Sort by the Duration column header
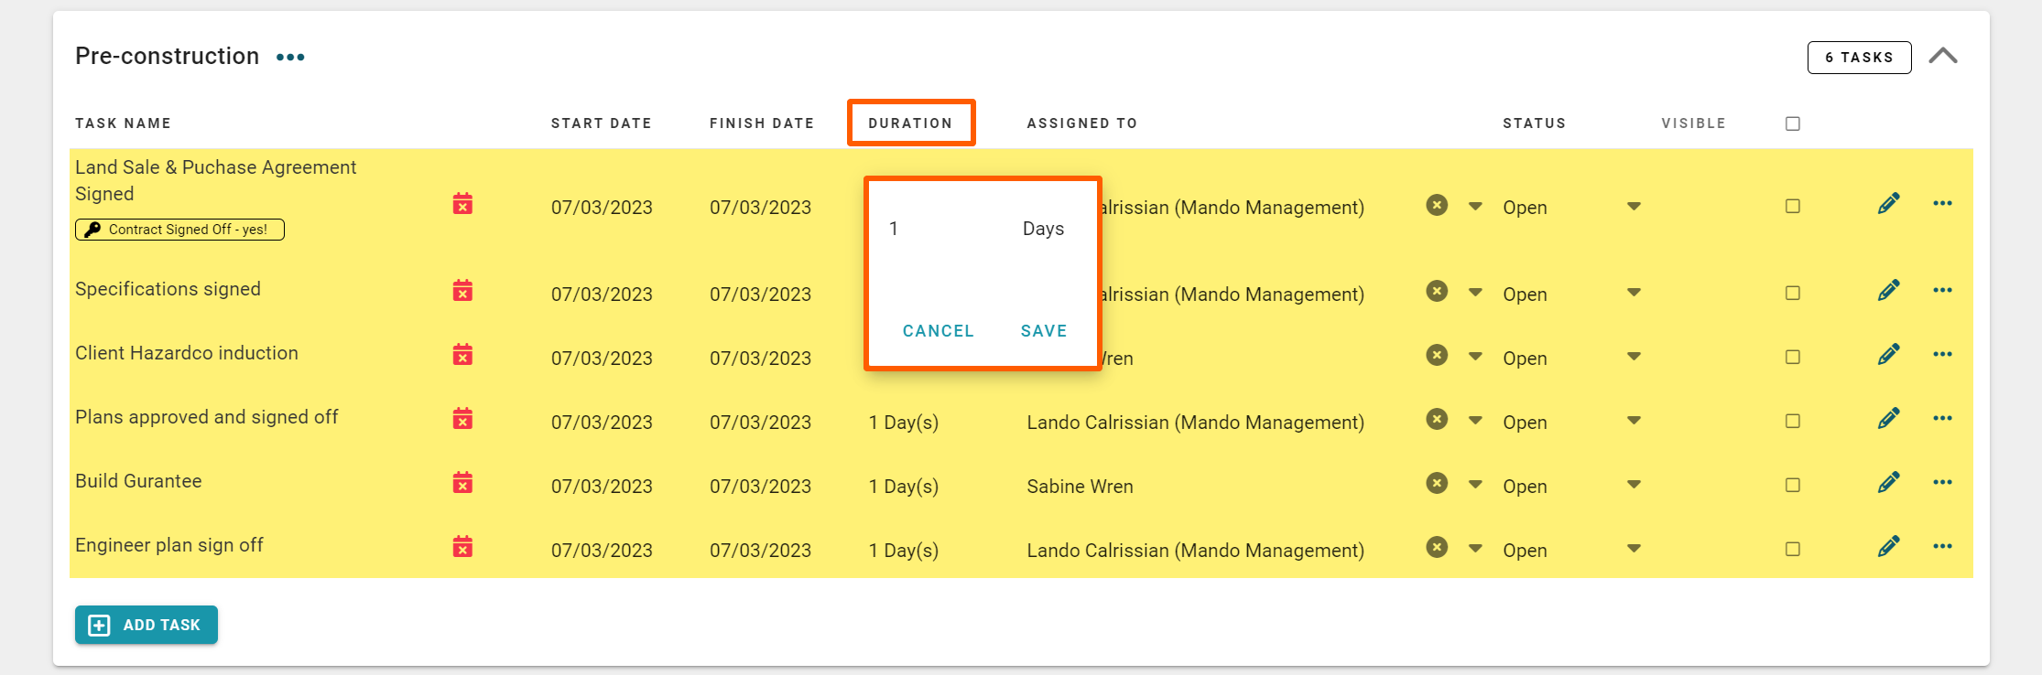Screen dimensions: 2042x675 click(x=910, y=123)
